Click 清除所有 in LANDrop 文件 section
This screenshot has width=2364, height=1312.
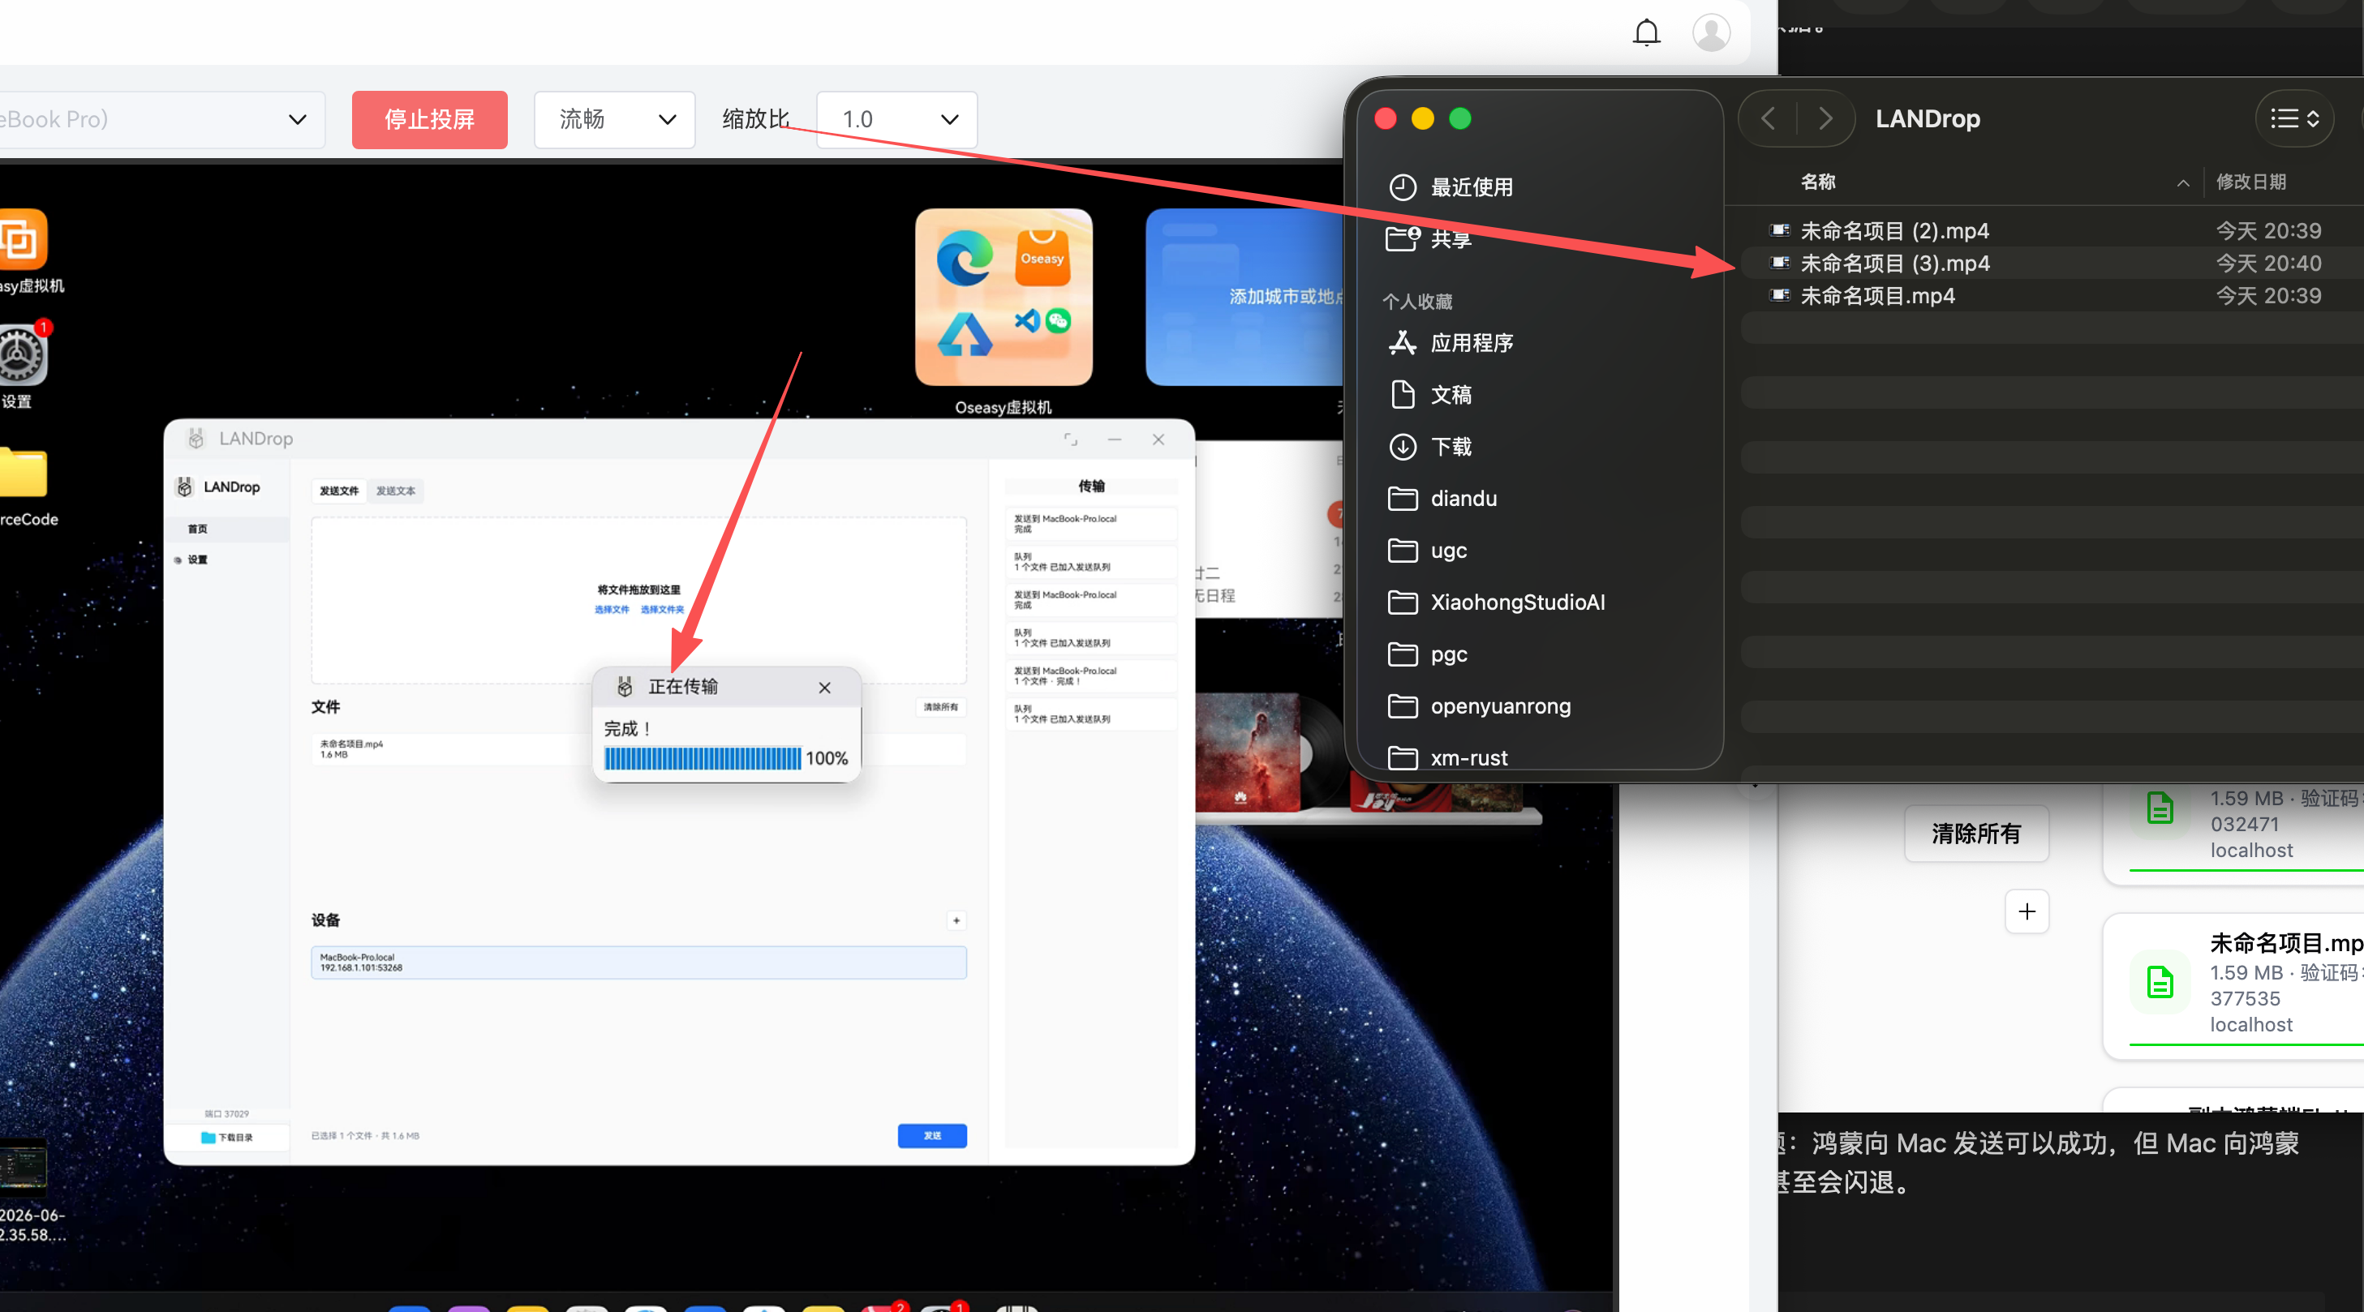940,707
